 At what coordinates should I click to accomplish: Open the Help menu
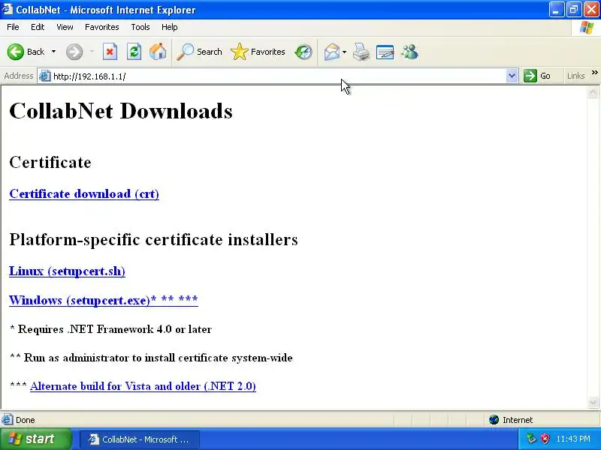[x=170, y=27]
